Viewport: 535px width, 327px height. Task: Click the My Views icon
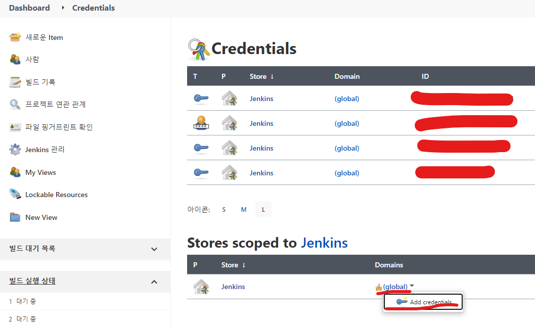tap(15, 172)
